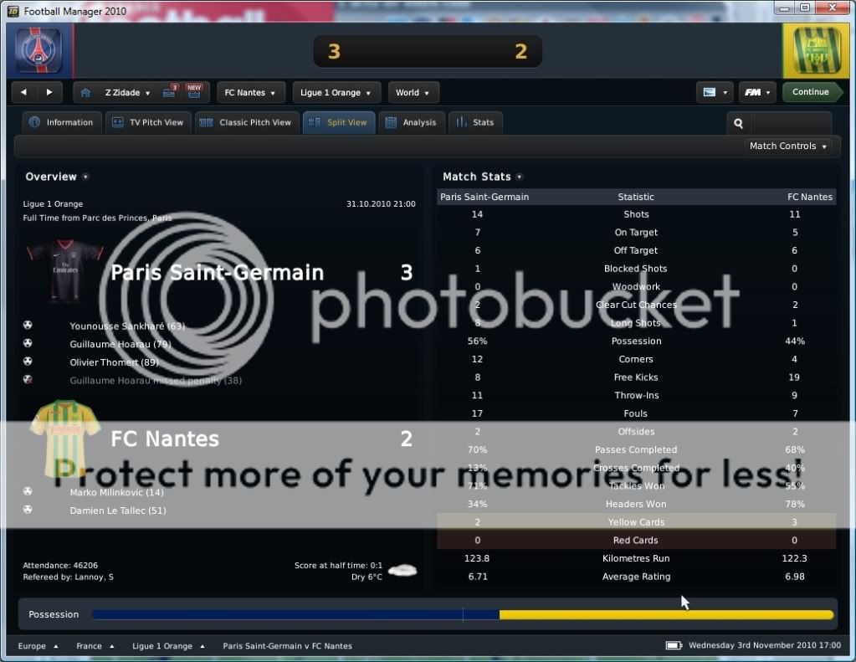856x662 pixels.
Task: Expand the FC Nantes dropdown
Action: click(x=250, y=92)
